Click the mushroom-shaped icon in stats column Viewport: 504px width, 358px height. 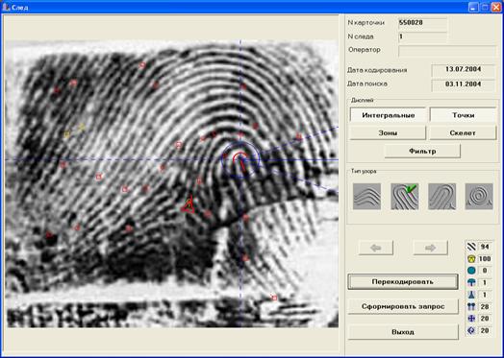(x=471, y=282)
